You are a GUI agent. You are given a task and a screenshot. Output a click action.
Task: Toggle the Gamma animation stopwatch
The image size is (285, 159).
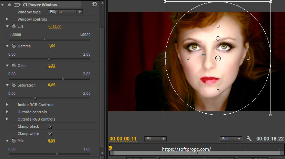[x=14, y=46]
